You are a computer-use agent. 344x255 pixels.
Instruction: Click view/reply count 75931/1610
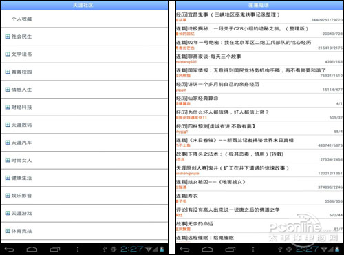coord(332,76)
